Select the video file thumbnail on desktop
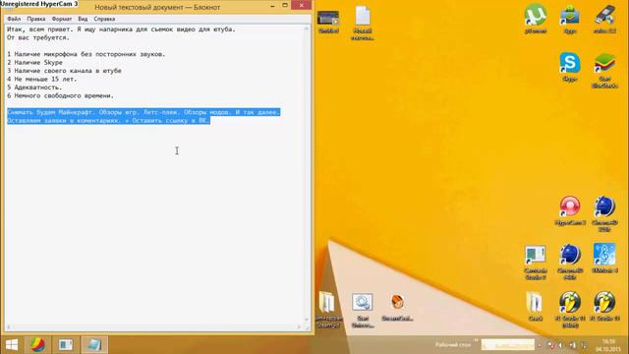 point(328,22)
